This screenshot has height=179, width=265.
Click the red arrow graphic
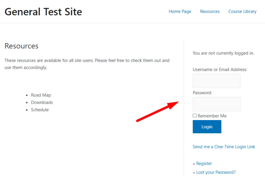click(157, 111)
